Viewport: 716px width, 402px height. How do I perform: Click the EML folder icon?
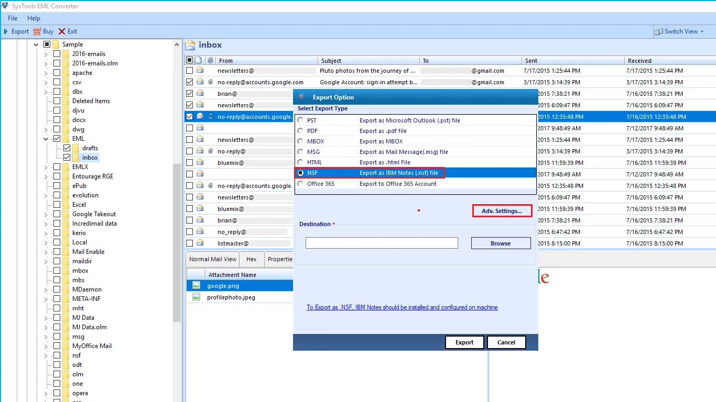(66, 139)
